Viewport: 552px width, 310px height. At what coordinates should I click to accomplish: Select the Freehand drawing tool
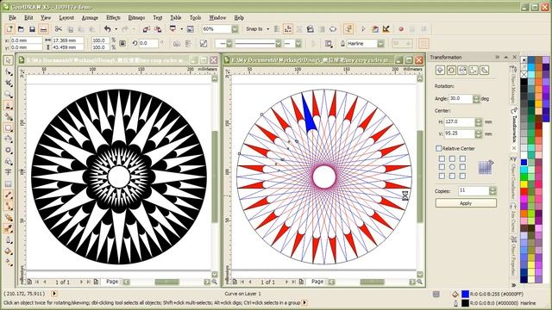[9, 105]
